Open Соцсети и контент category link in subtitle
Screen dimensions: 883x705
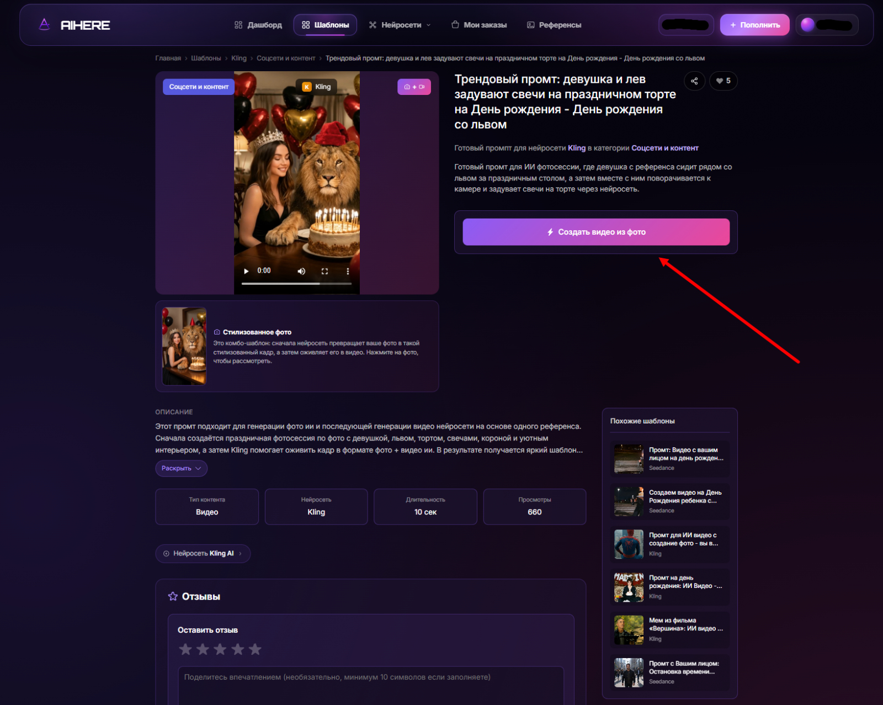click(x=665, y=148)
